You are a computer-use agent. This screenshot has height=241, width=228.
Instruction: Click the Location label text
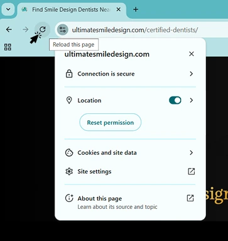pos(89,101)
